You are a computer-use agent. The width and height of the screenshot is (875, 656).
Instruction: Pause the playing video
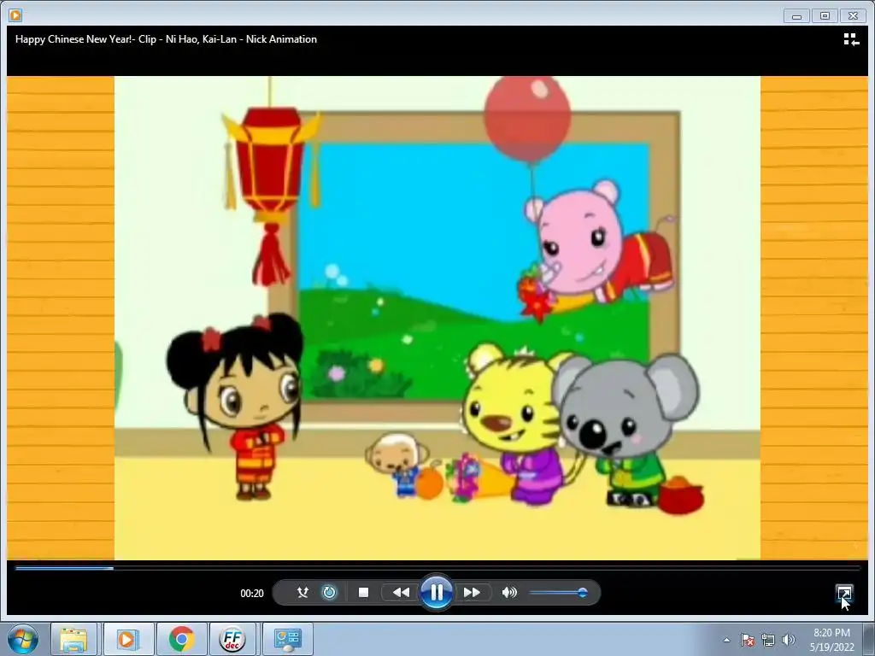tap(437, 593)
